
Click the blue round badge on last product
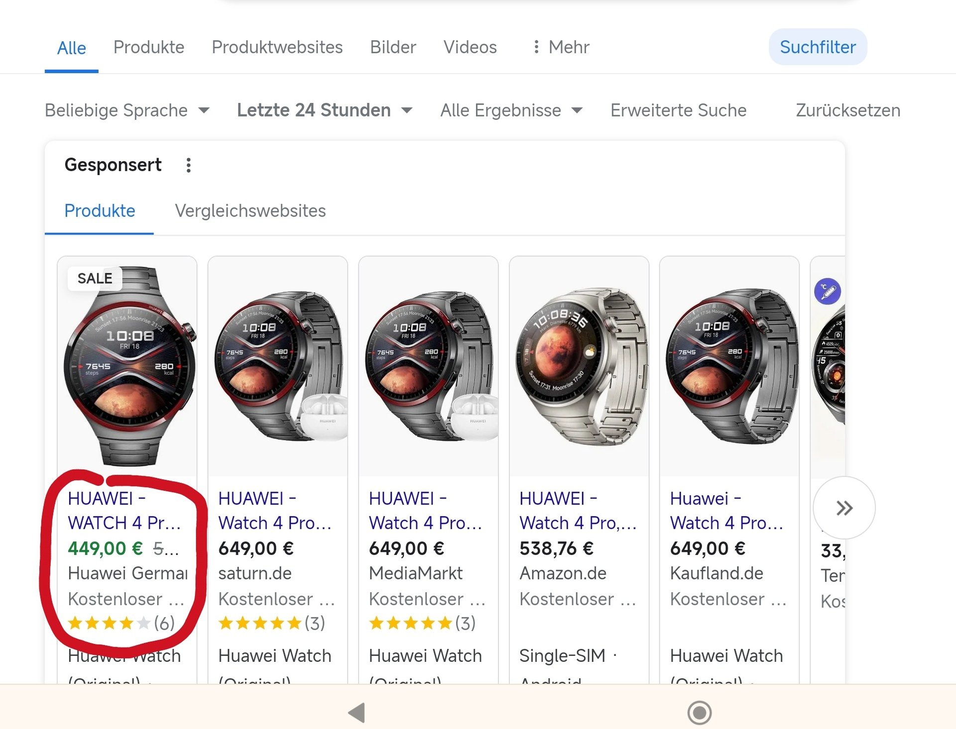click(x=827, y=291)
